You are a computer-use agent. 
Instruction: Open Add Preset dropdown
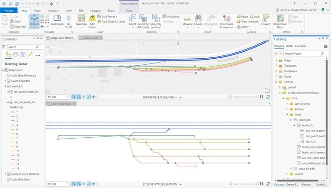click(107, 16)
